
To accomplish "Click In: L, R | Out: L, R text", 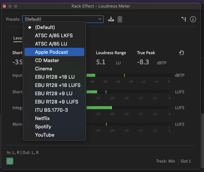I will click(23, 152).
